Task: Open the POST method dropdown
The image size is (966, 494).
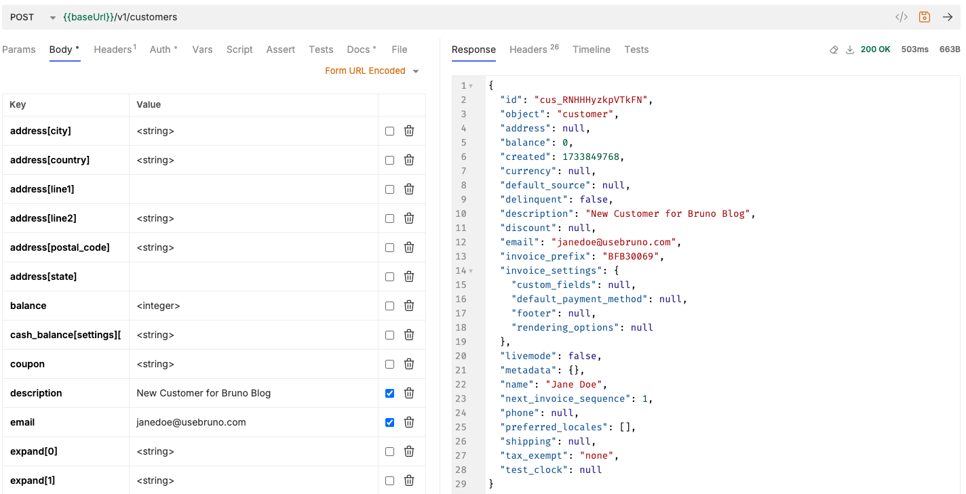Action: (33, 17)
